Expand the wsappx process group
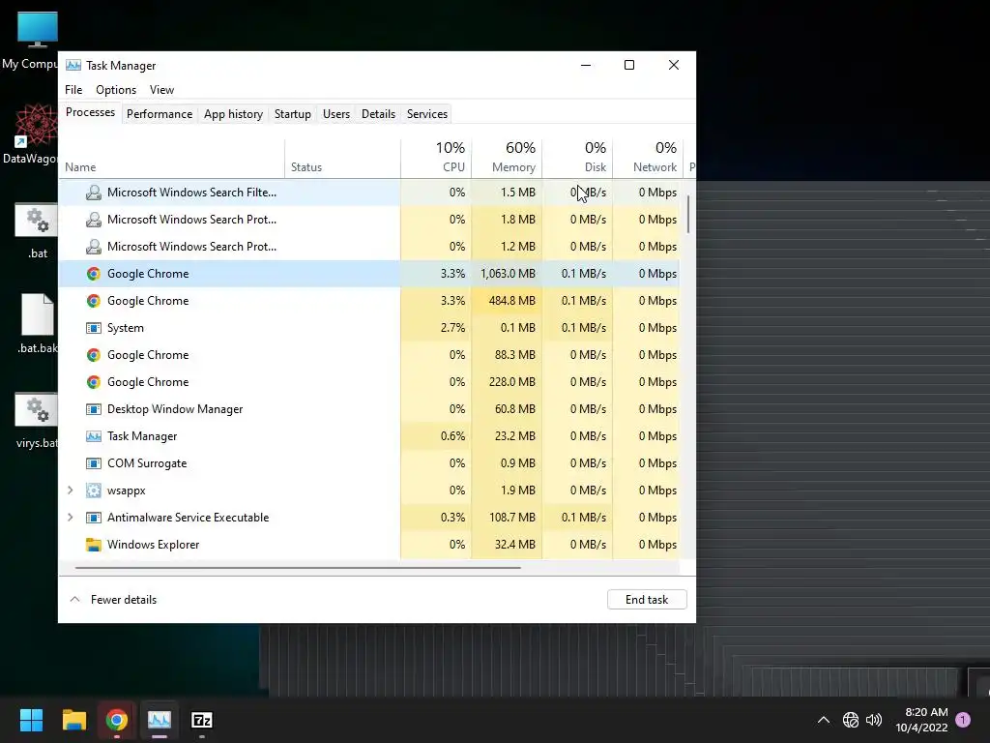Screen dimensions: 990x743 pos(70,490)
